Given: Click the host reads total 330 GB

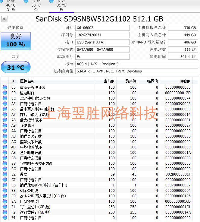Looking at the screenshot, I should (183, 28).
